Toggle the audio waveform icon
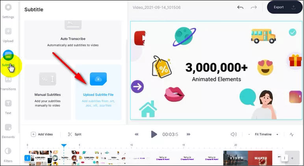Viewport: 304px width, 166px height. click(x=292, y=135)
